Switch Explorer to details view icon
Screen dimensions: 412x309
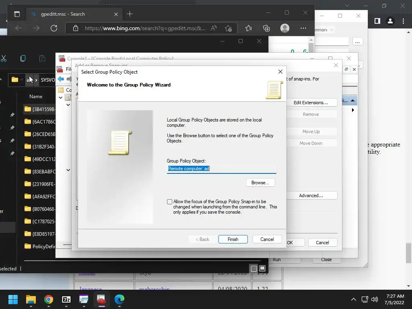pyautogui.click(x=253, y=268)
